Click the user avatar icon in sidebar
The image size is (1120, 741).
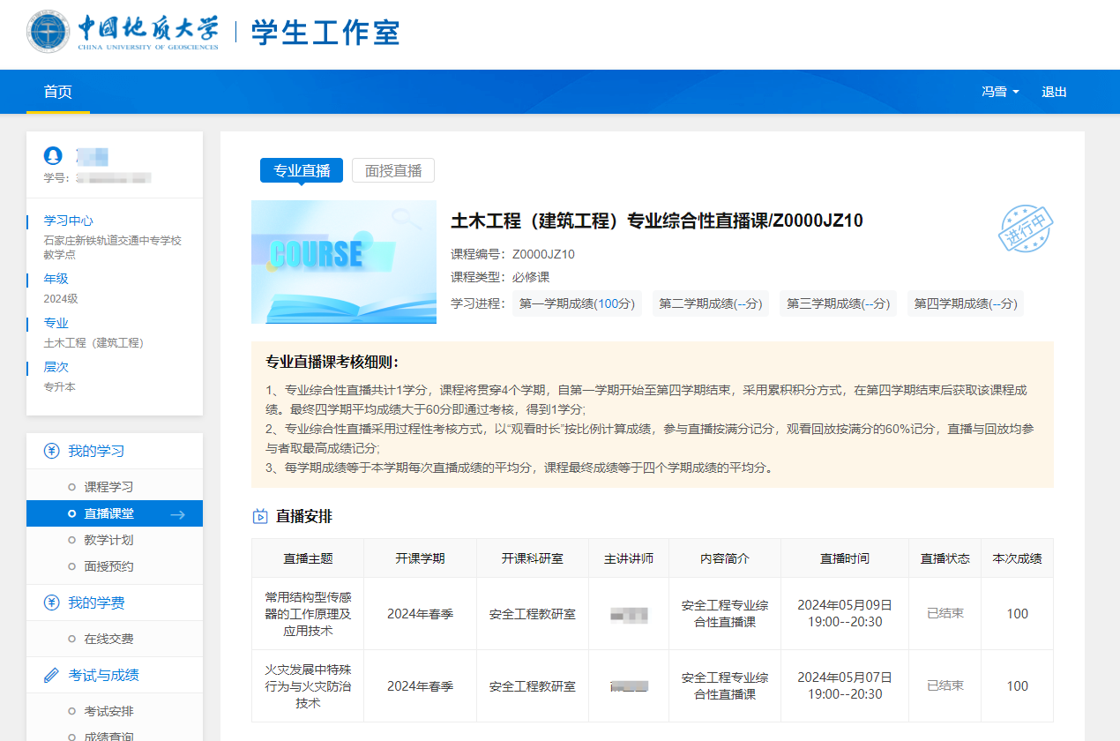[53, 156]
